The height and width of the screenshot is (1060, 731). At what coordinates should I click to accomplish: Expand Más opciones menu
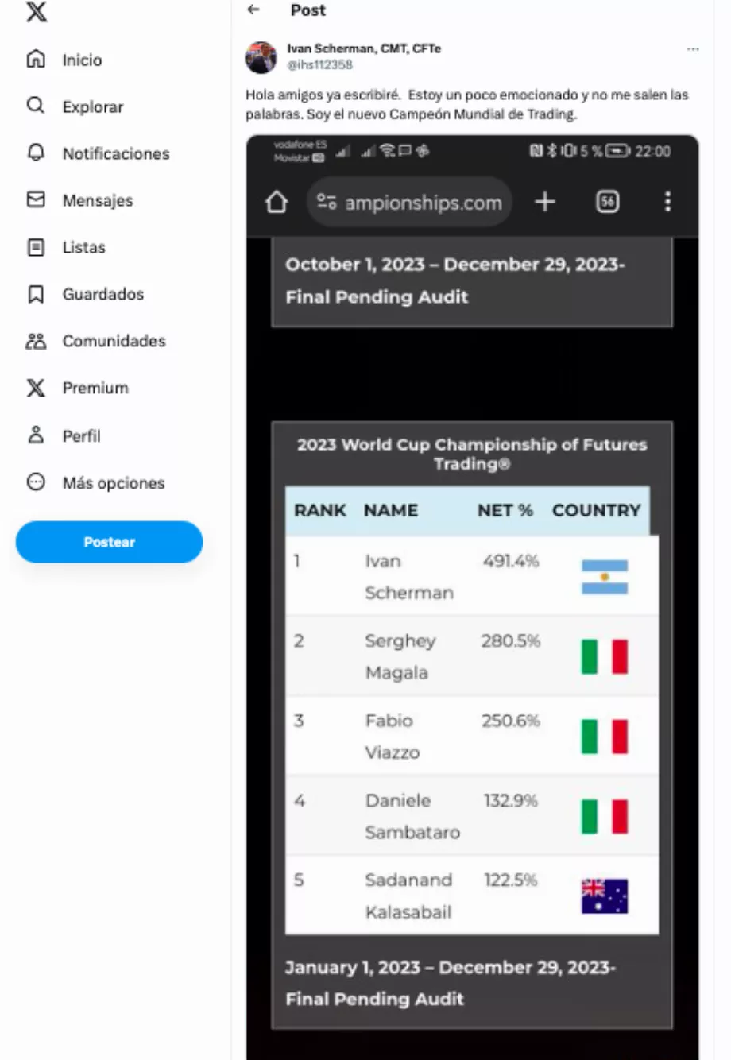tap(95, 482)
